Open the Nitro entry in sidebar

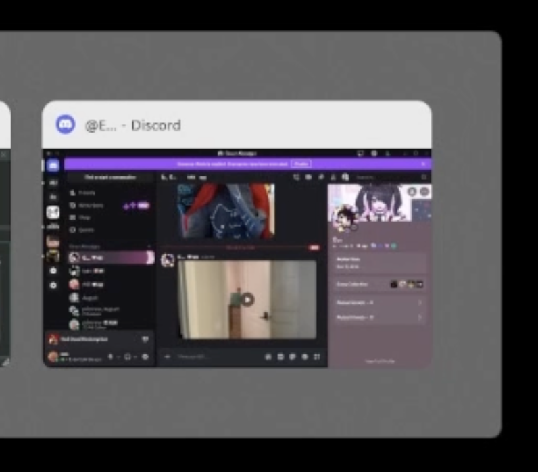tap(110, 206)
